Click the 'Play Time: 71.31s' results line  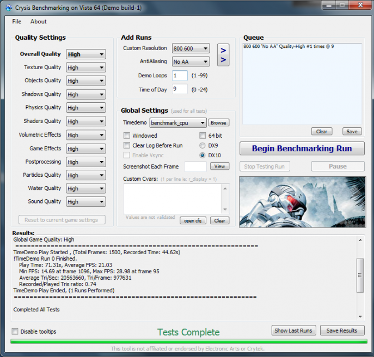point(65,265)
